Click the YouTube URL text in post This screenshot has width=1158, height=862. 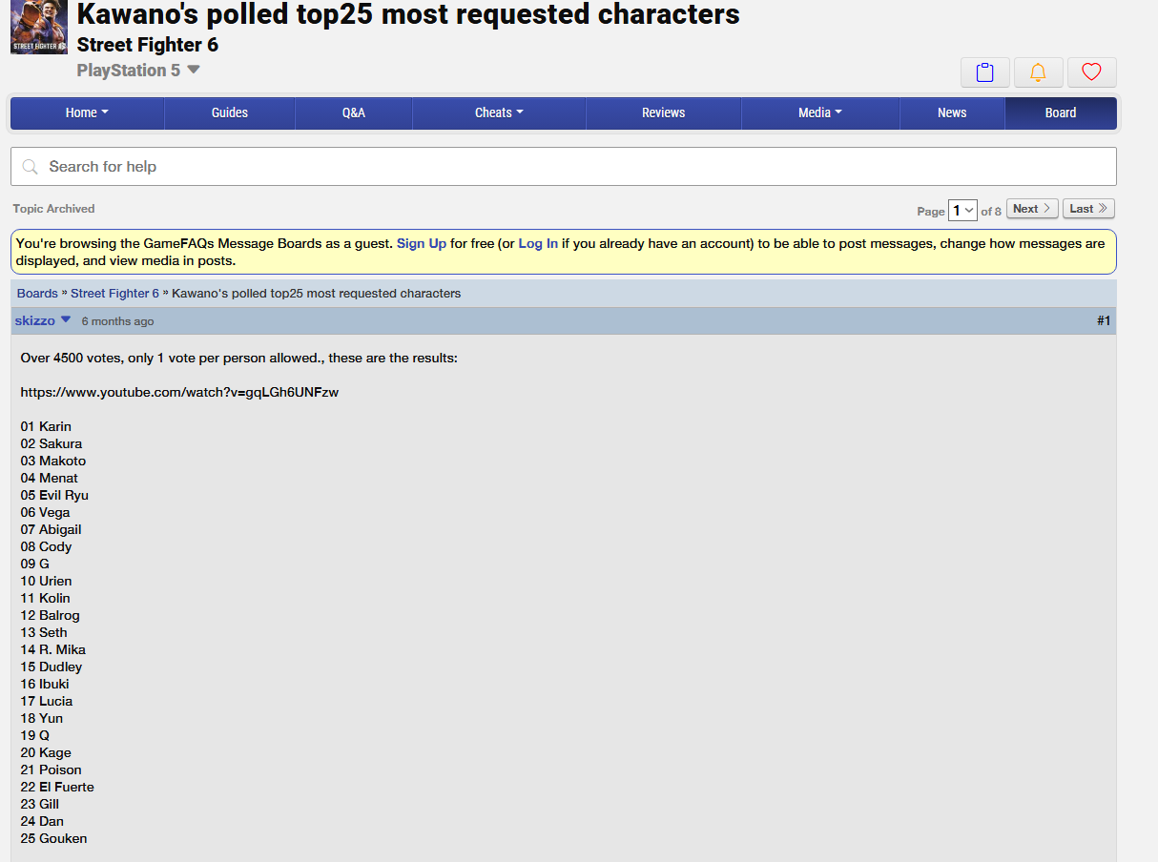coord(179,392)
